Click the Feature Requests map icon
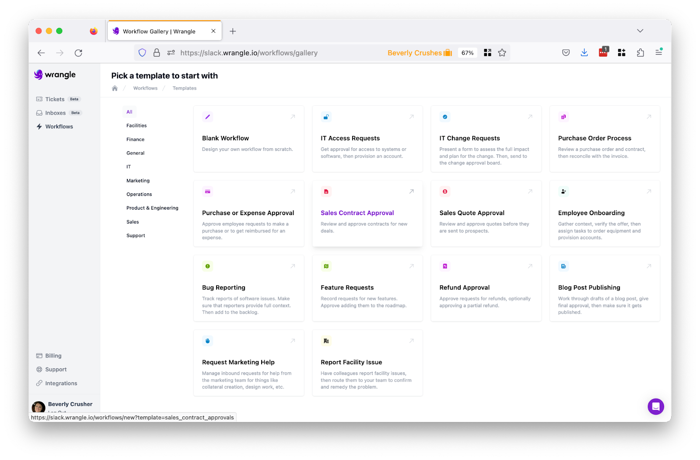The image size is (700, 460). [326, 266]
